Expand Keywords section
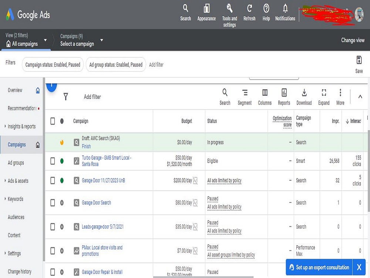This screenshot has height=278, width=370. (x=5, y=199)
